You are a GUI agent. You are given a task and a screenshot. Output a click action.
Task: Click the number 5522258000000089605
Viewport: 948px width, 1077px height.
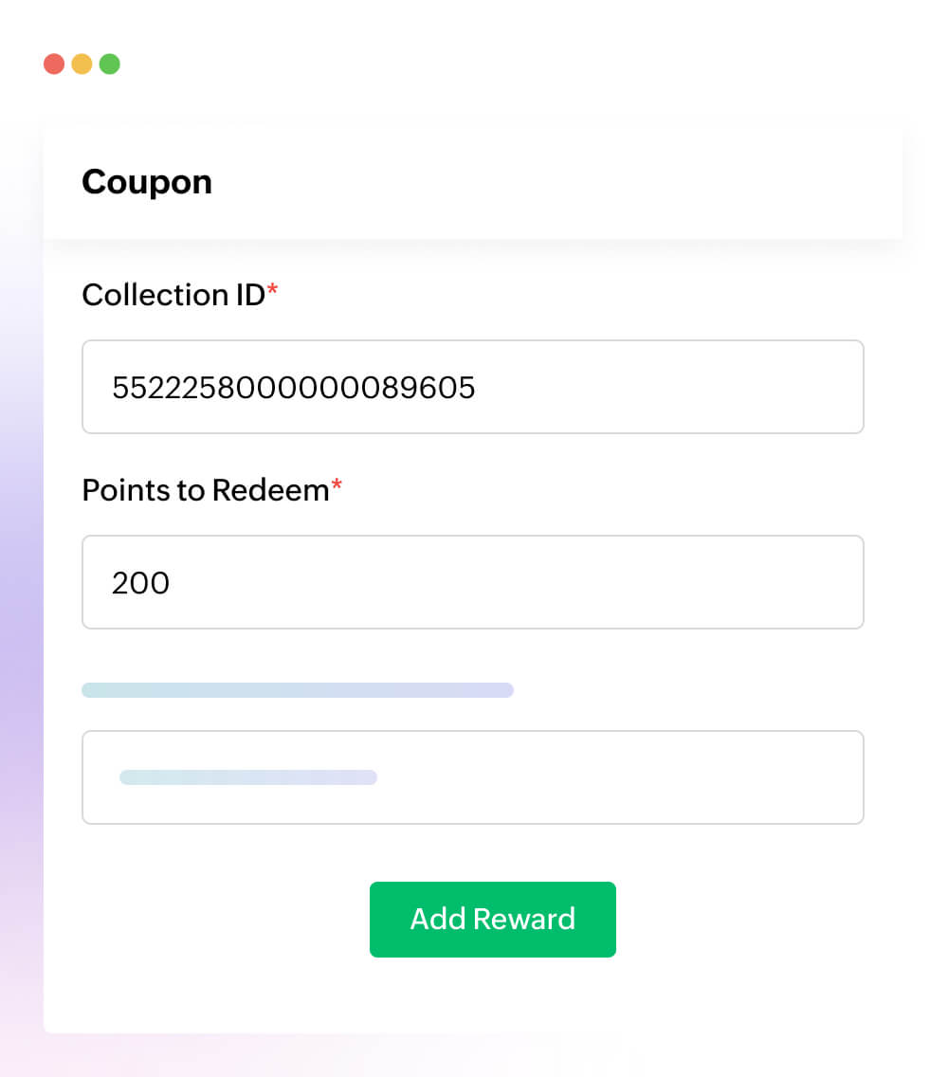(x=293, y=387)
